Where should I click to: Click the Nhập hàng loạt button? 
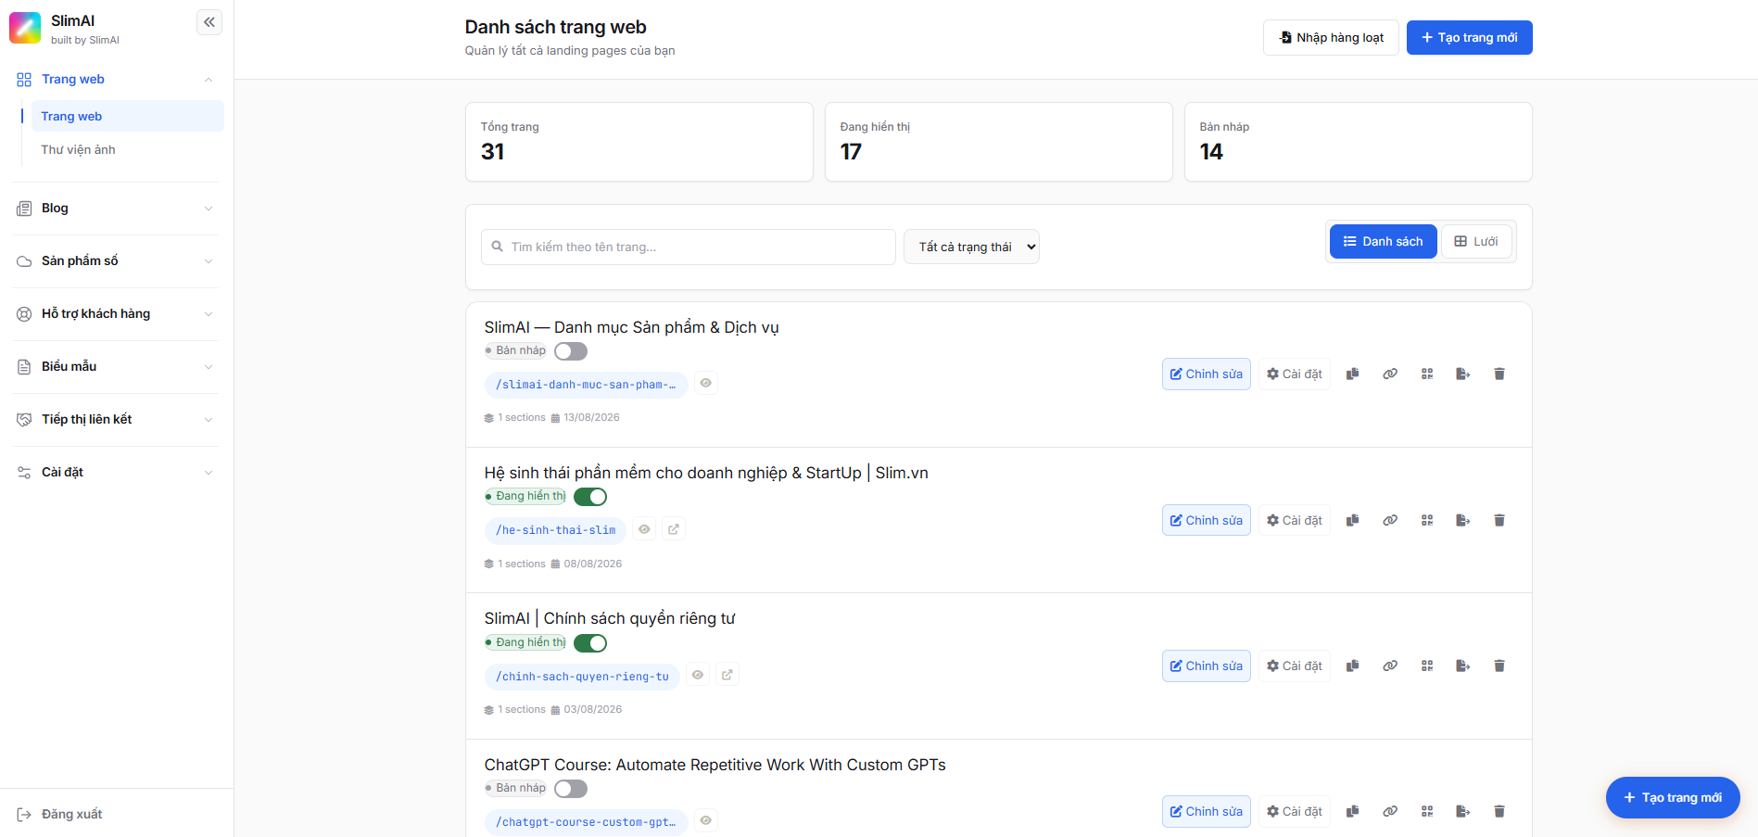pyautogui.click(x=1331, y=37)
